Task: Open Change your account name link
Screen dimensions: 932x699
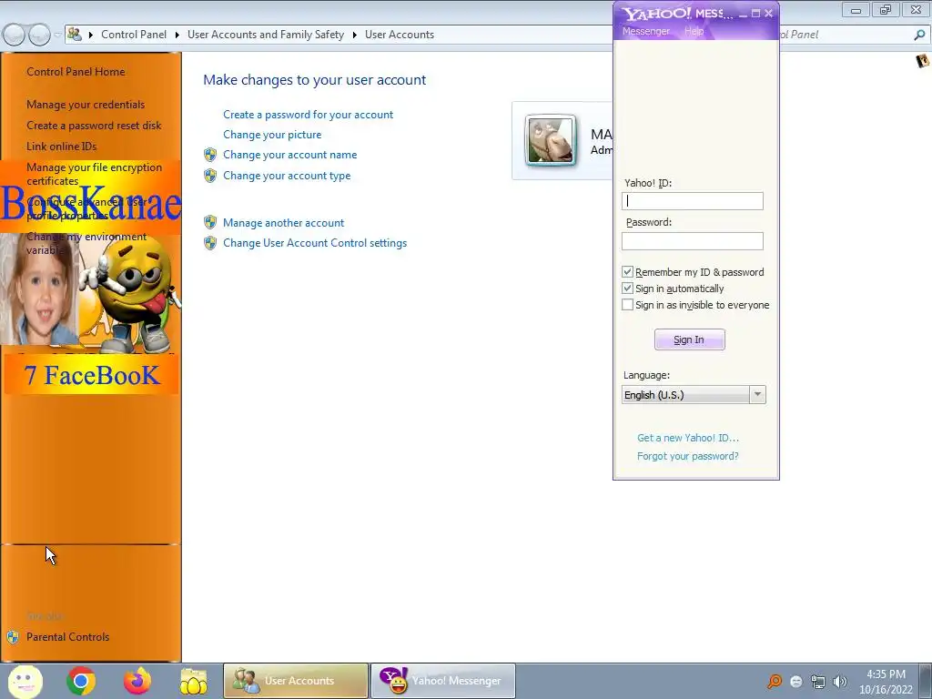Action: [x=290, y=155]
